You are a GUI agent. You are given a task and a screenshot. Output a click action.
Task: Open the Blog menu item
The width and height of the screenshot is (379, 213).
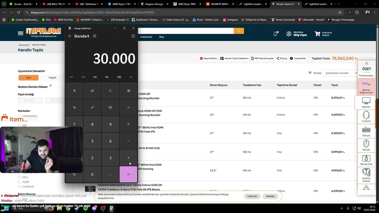162,37
